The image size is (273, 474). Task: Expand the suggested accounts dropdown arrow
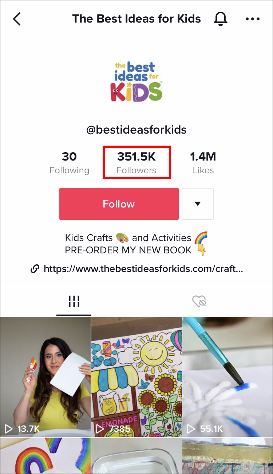(198, 204)
